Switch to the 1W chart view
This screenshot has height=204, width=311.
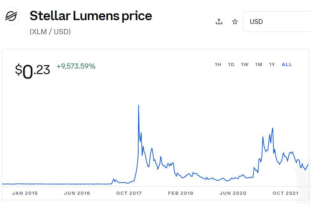(245, 64)
